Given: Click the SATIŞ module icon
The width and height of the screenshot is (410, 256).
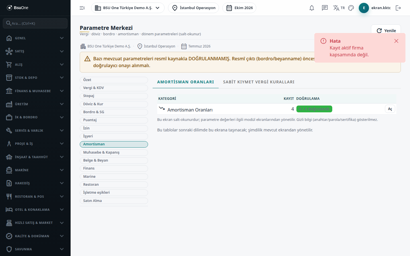Looking at the screenshot, I should [x=9, y=51].
